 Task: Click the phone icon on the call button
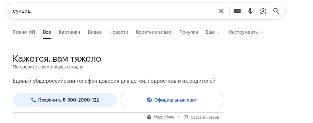[33, 100]
